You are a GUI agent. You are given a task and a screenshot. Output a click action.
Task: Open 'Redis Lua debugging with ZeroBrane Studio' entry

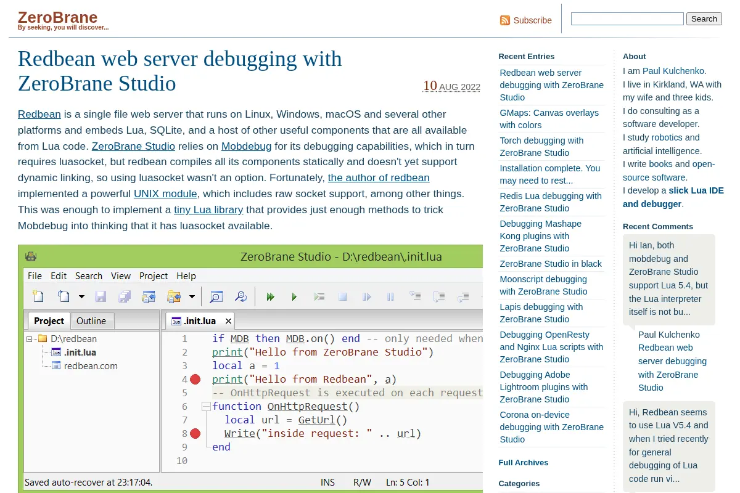tap(551, 202)
